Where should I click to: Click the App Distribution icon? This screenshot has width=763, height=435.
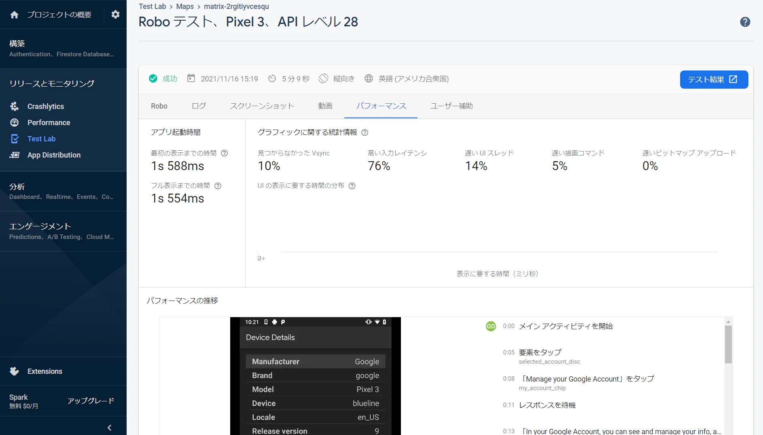point(15,155)
